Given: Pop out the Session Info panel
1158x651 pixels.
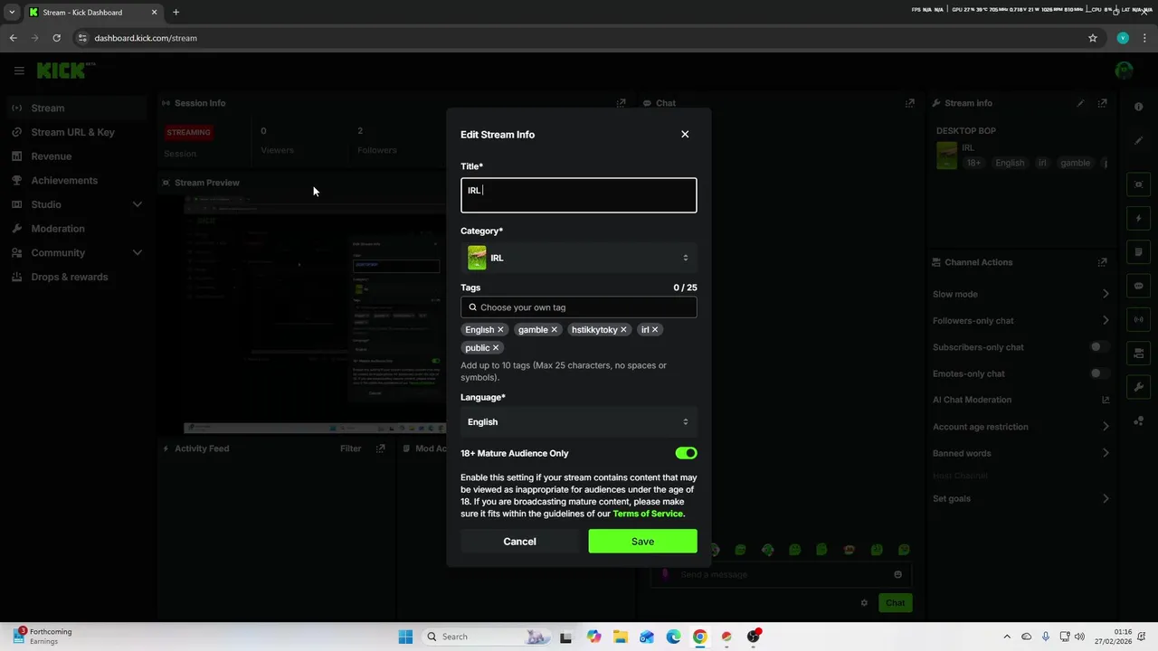Looking at the screenshot, I should (621, 103).
